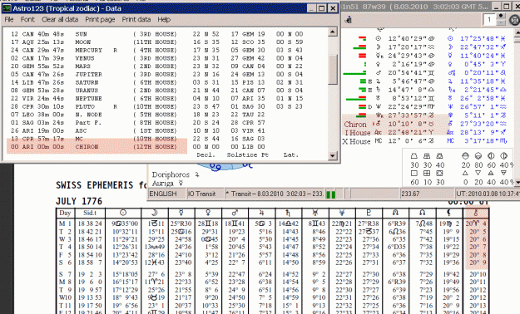Open the Help menu in Astro123
The height and width of the screenshot is (314, 520).
[x=164, y=20]
